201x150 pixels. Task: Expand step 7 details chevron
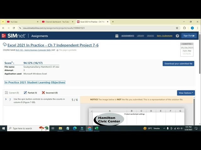click(x=6, y=99)
